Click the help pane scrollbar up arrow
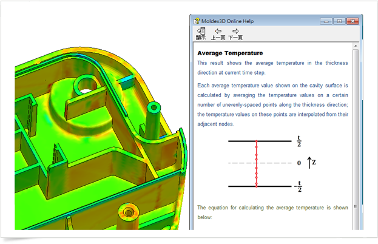This screenshot has height=244, width=378. 356,46
